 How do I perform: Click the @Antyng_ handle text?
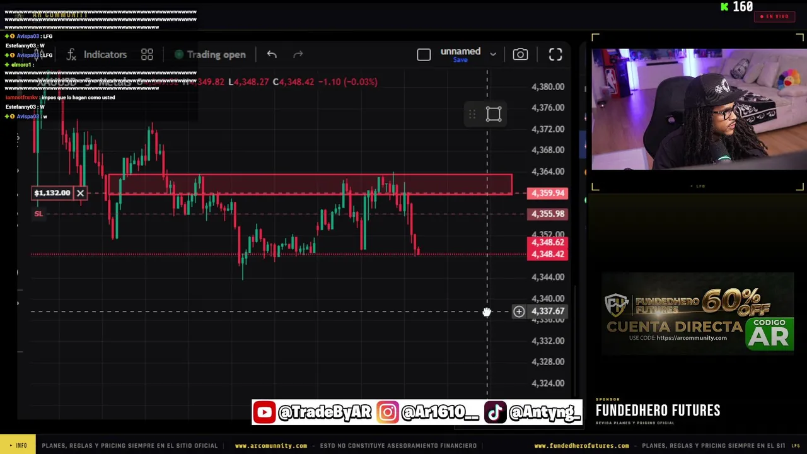tap(543, 412)
